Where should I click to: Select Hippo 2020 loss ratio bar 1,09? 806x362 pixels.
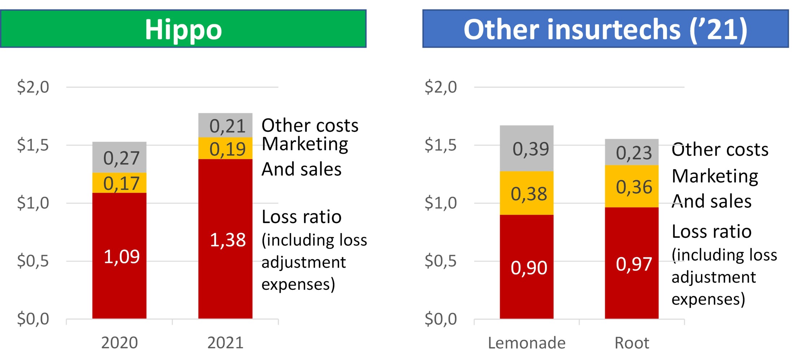pyautogui.click(x=119, y=256)
